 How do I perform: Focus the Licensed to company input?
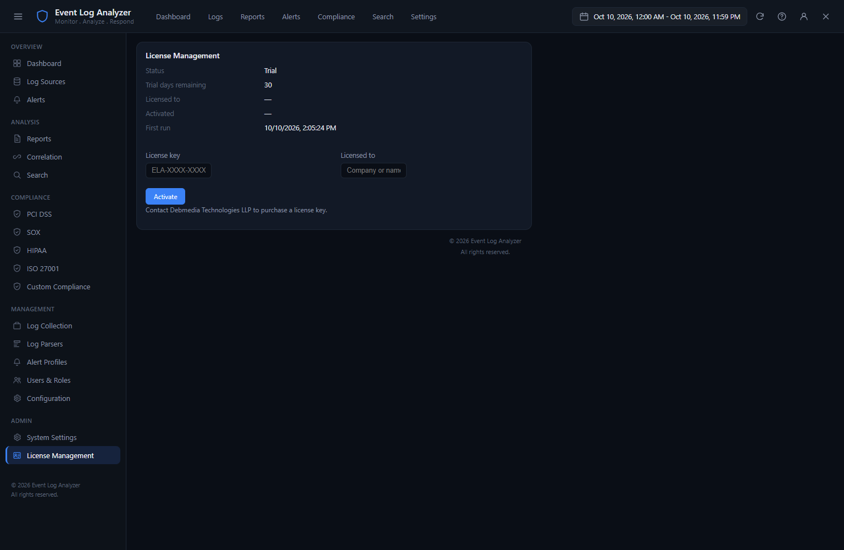click(x=374, y=170)
